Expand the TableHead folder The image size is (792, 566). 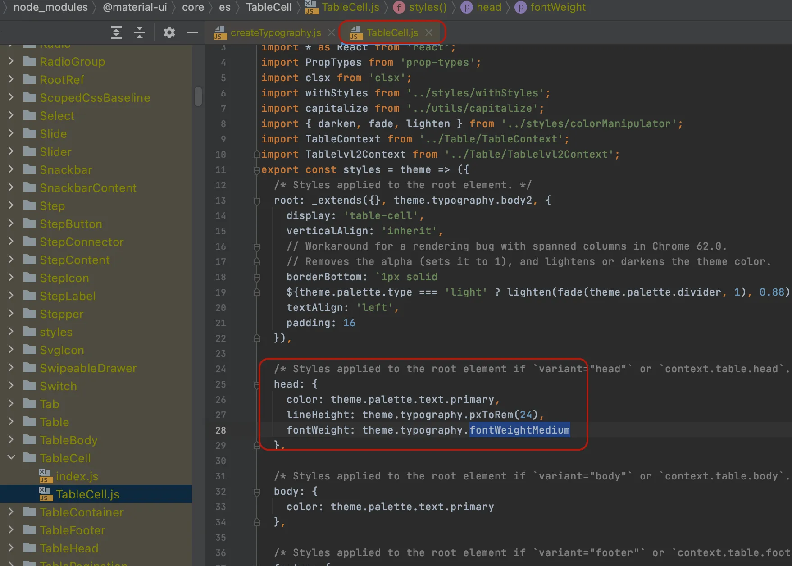pos(11,548)
